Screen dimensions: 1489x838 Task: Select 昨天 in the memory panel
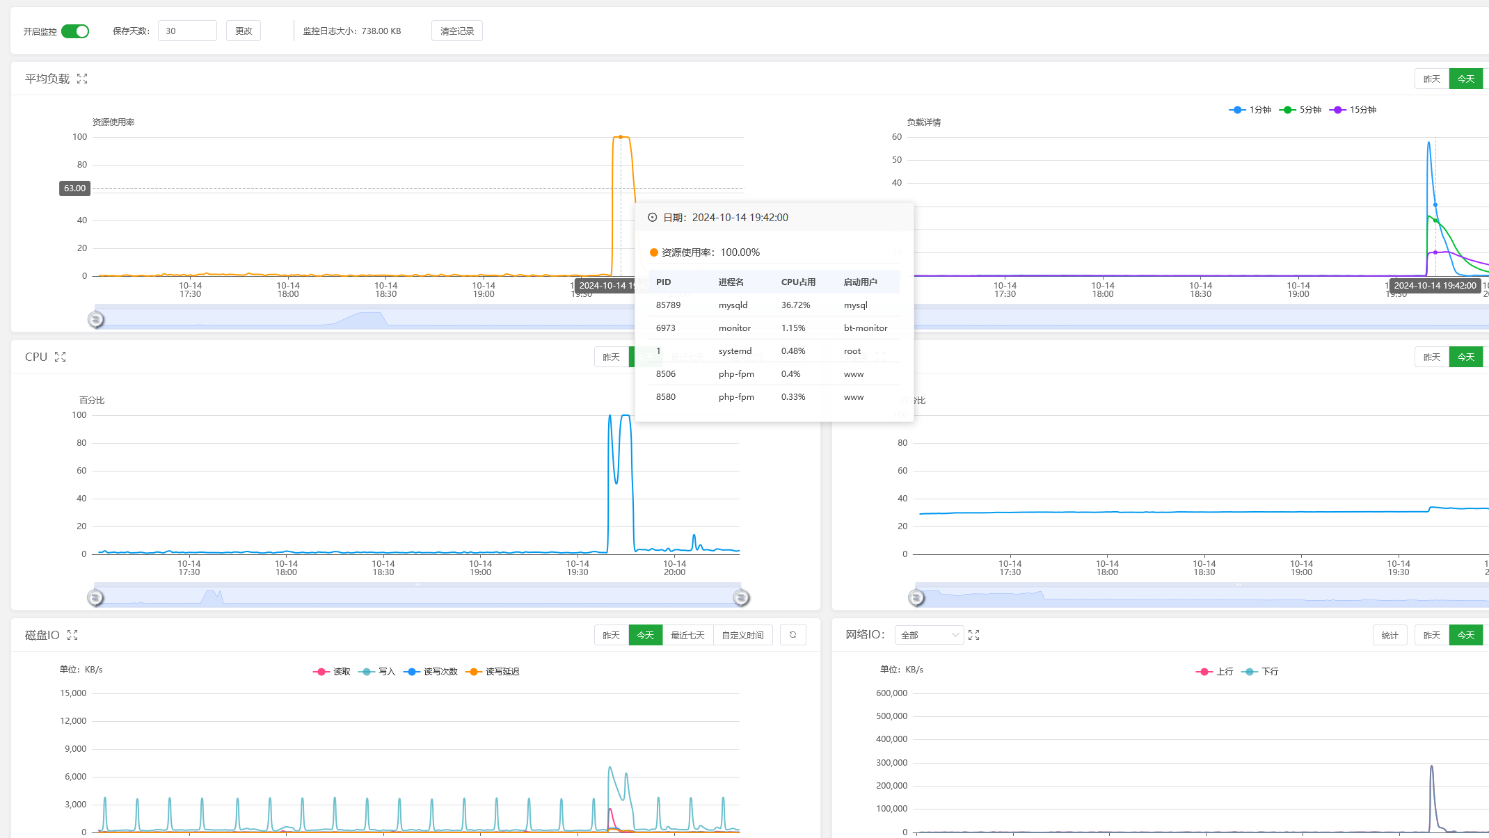pos(1432,357)
